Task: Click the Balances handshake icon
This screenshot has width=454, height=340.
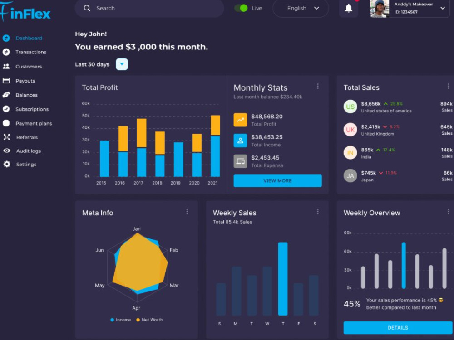Action: pos(6,95)
